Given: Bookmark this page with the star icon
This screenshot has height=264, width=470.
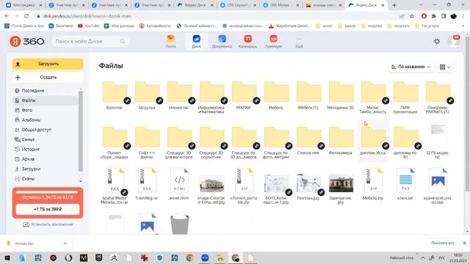Looking at the screenshot, I should click(412, 16).
